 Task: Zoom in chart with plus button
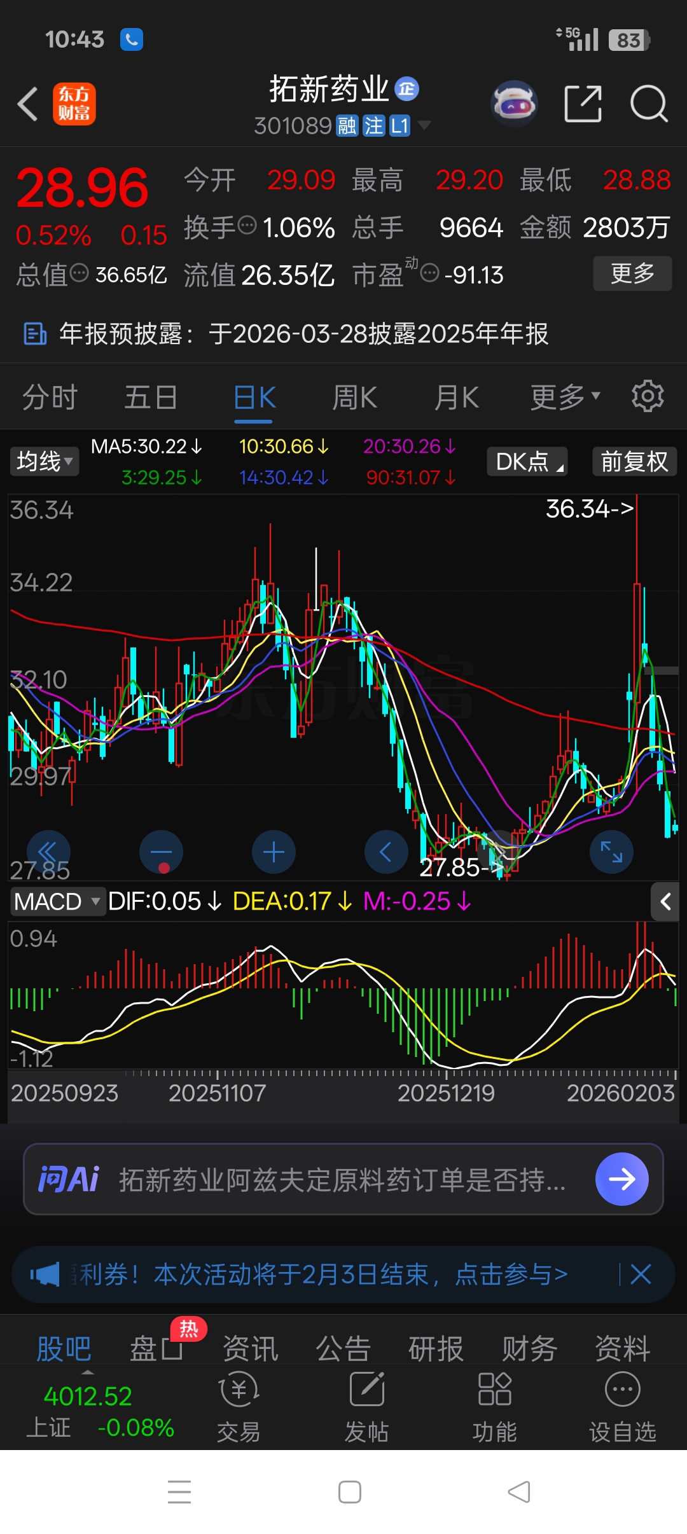click(274, 852)
